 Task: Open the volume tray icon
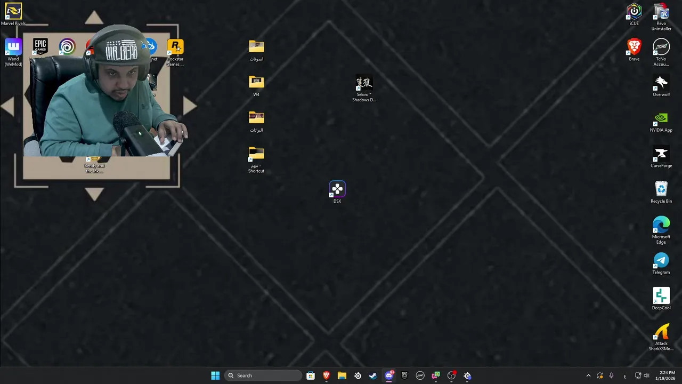646,375
